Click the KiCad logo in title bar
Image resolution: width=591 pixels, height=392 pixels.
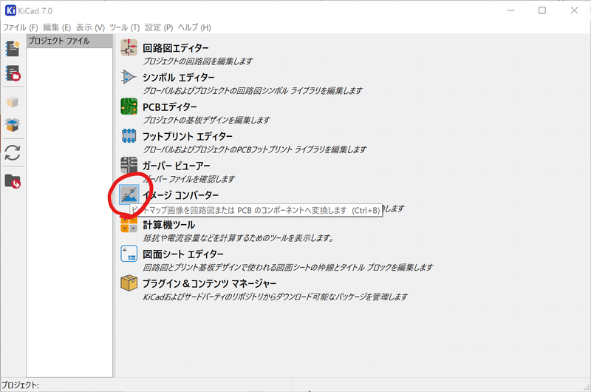click(x=10, y=10)
